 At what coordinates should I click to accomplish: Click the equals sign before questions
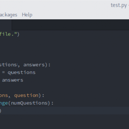(x=4, y=72)
